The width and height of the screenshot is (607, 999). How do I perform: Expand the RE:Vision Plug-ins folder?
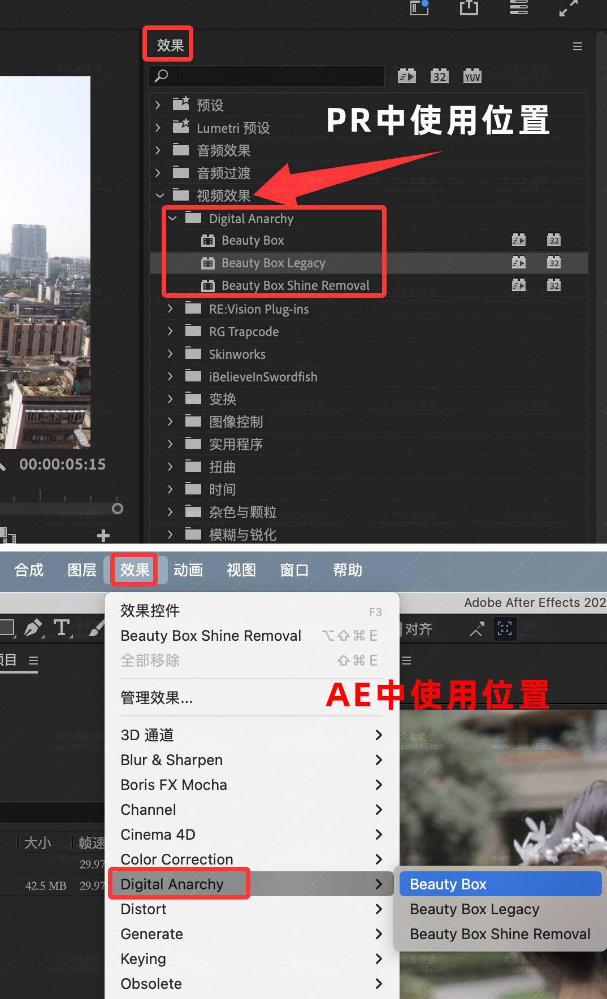(x=170, y=309)
